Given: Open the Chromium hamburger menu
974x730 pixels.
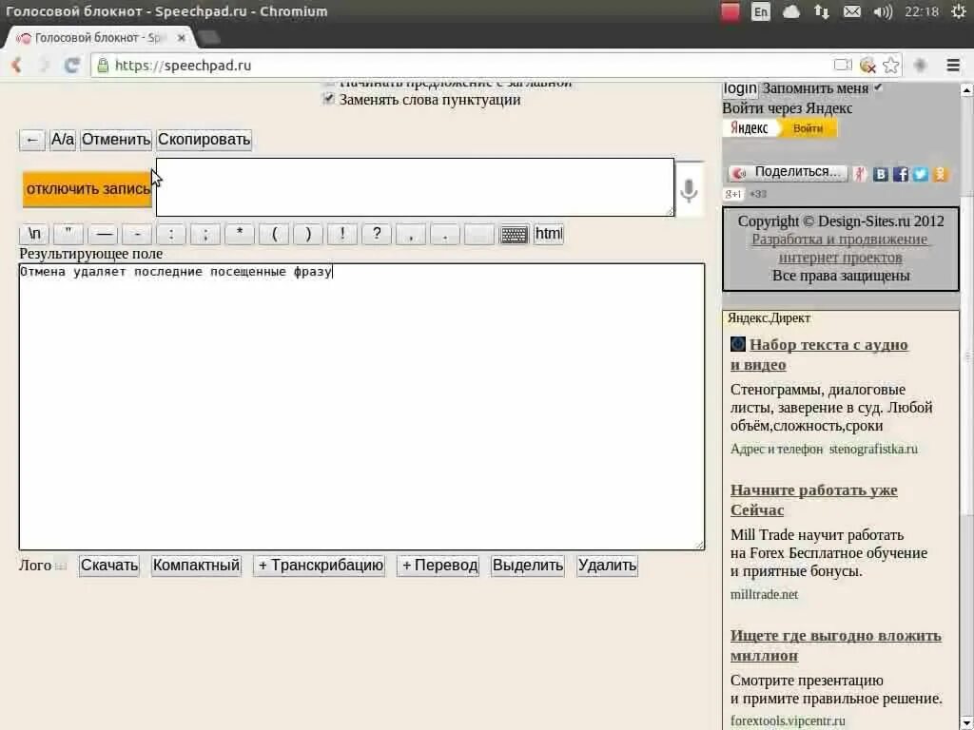Looking at the screenshot, I should pos(953,66).
